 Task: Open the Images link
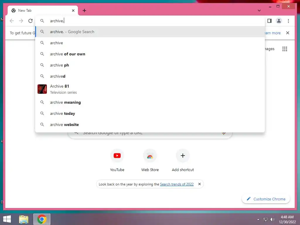point(270,49)
